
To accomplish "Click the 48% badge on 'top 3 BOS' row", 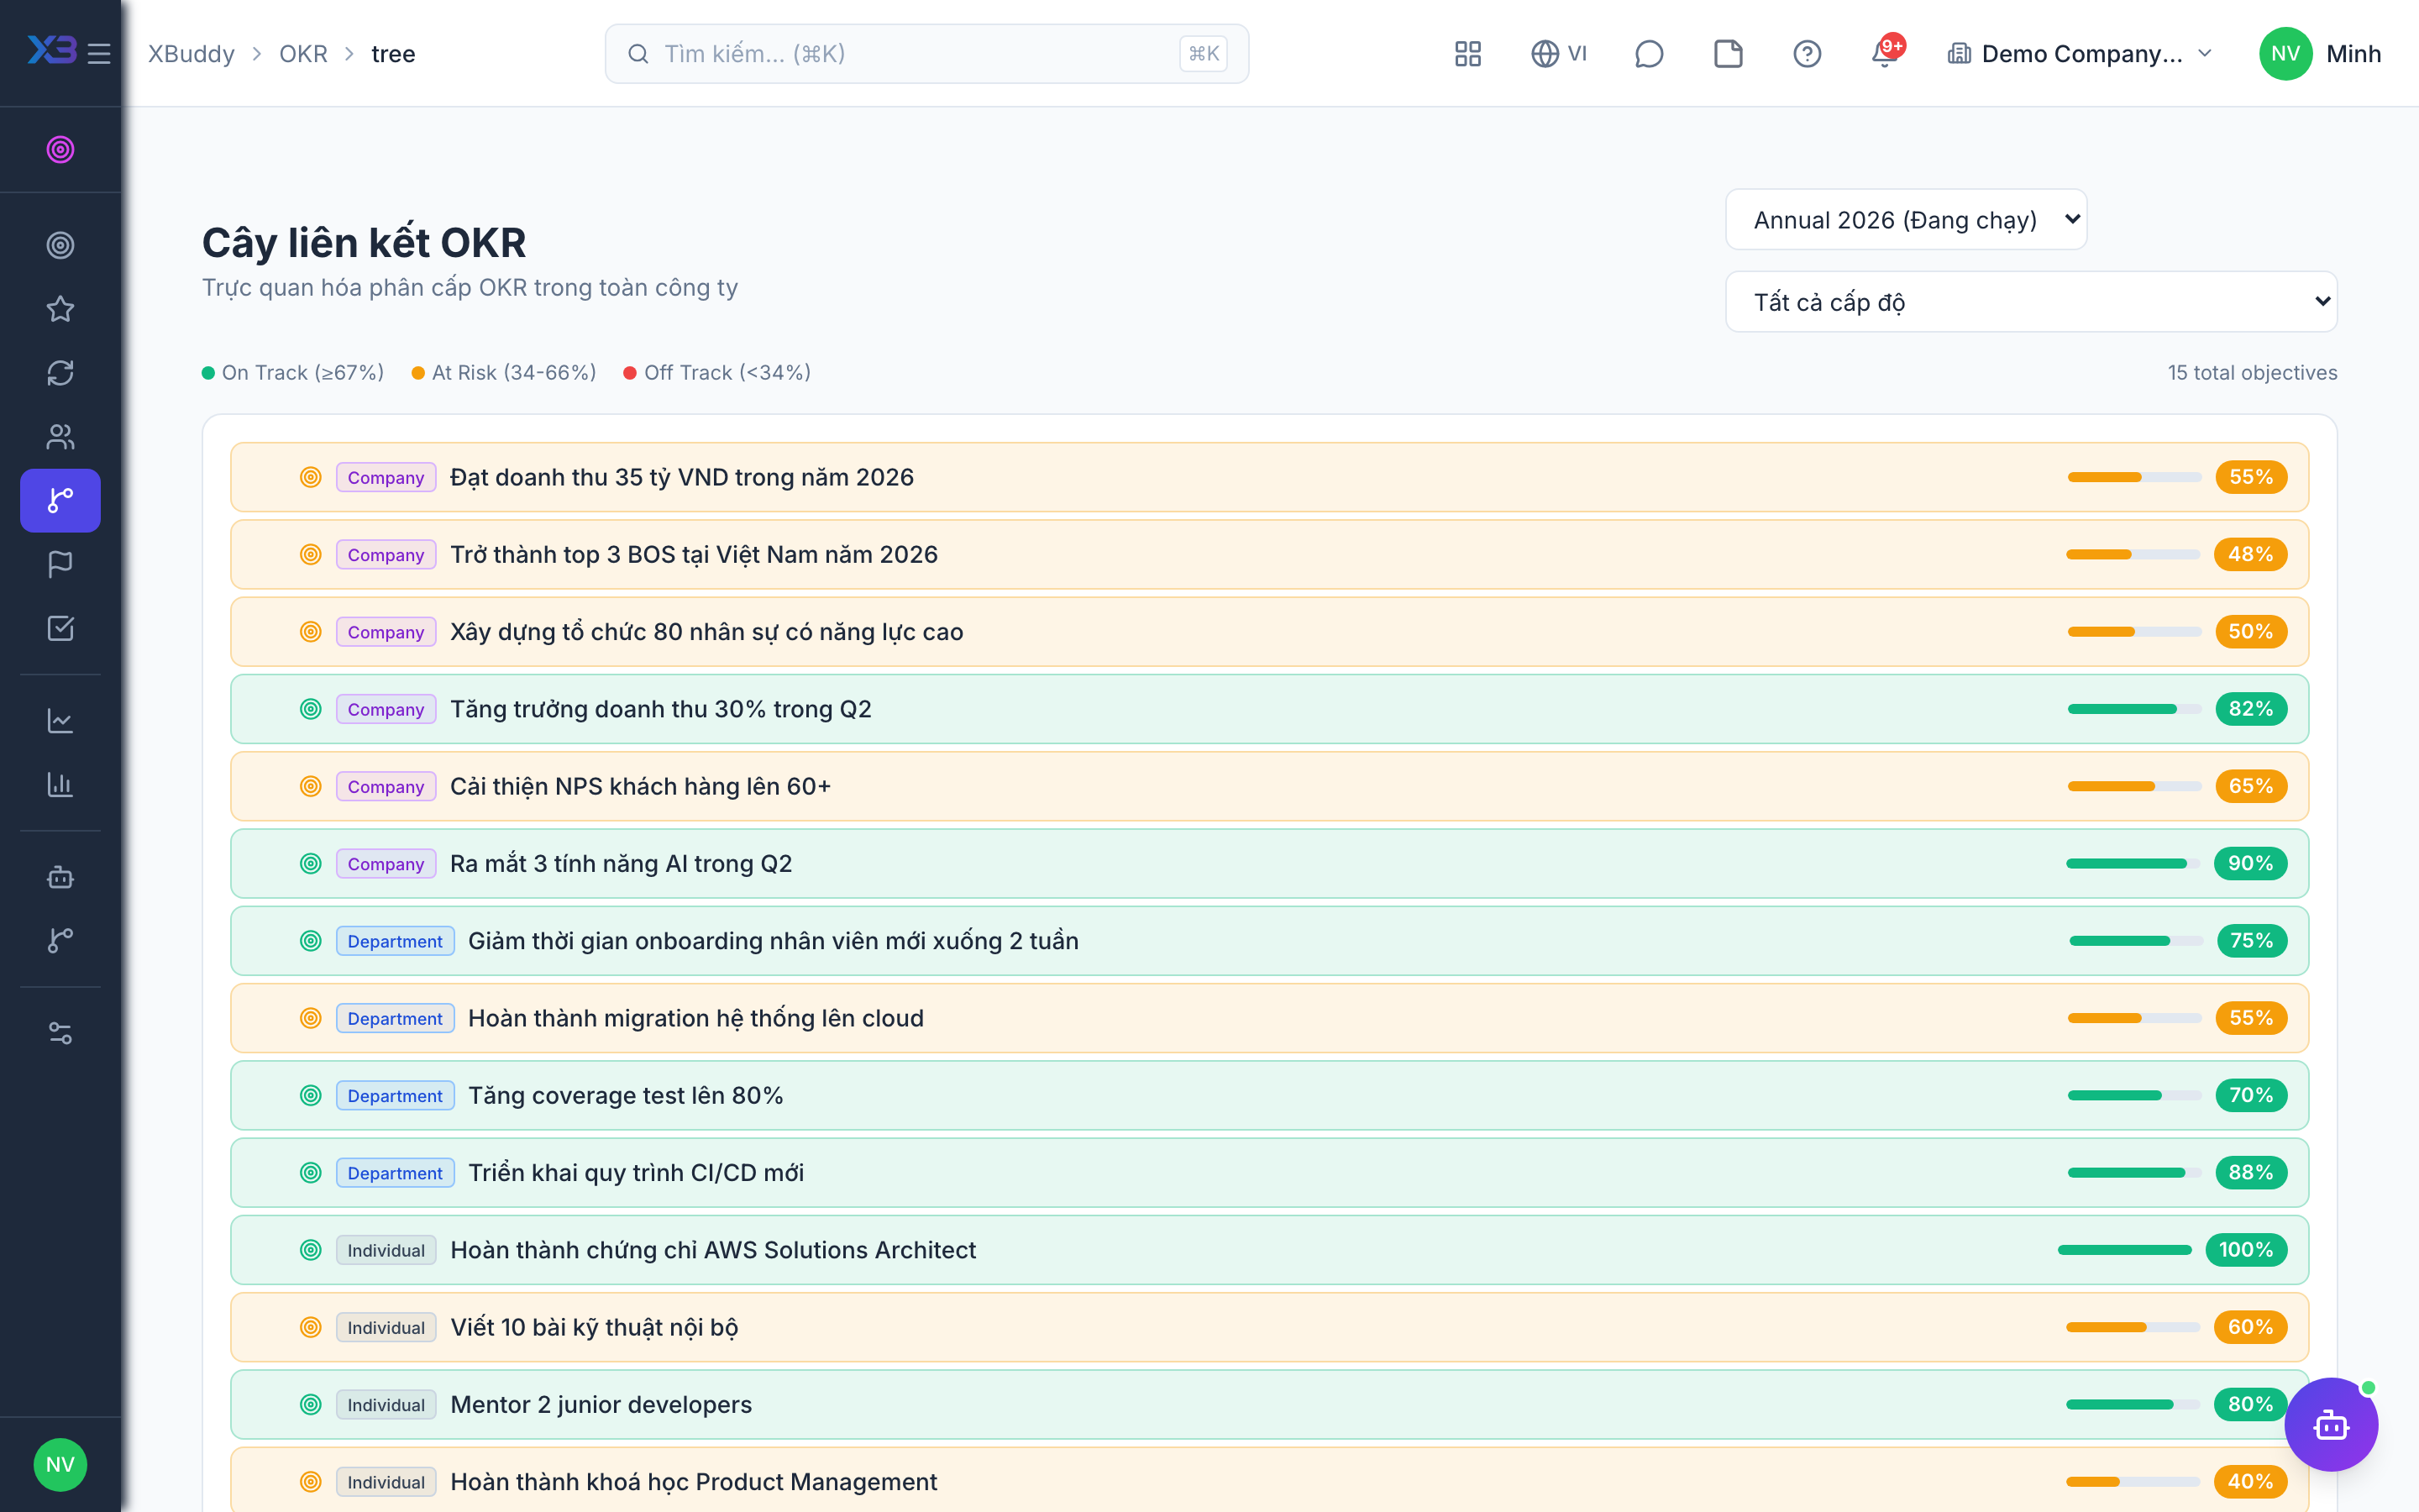I will coord(2250,554).
